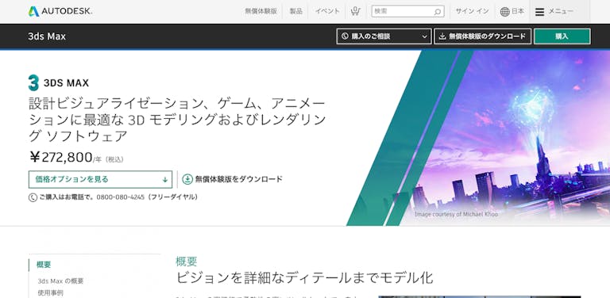
Task: Click the 3DS MAX heading text
Action: click(66, 83)
